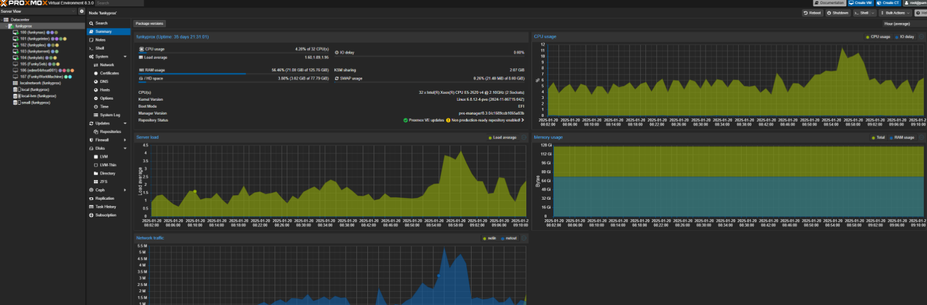This screenshot has height=305, width=927.
Task: Open the Summary tab
Action: [x=108, y=32]
